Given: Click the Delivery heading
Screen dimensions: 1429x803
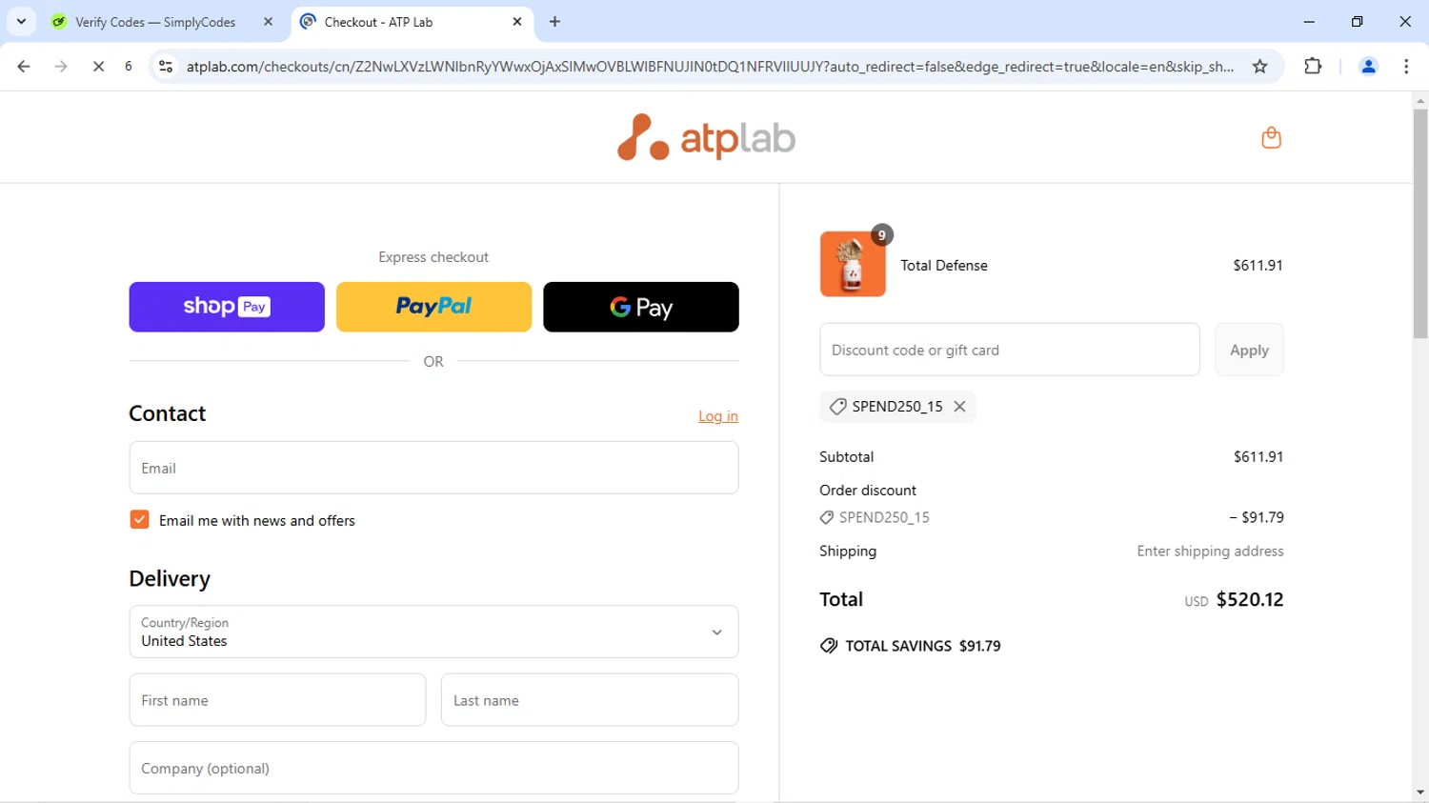Looking at the screenshot, I should tap(170, 579).
